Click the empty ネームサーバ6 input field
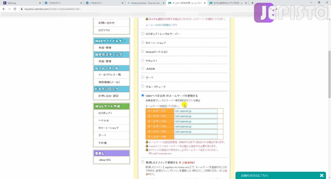 196,137
